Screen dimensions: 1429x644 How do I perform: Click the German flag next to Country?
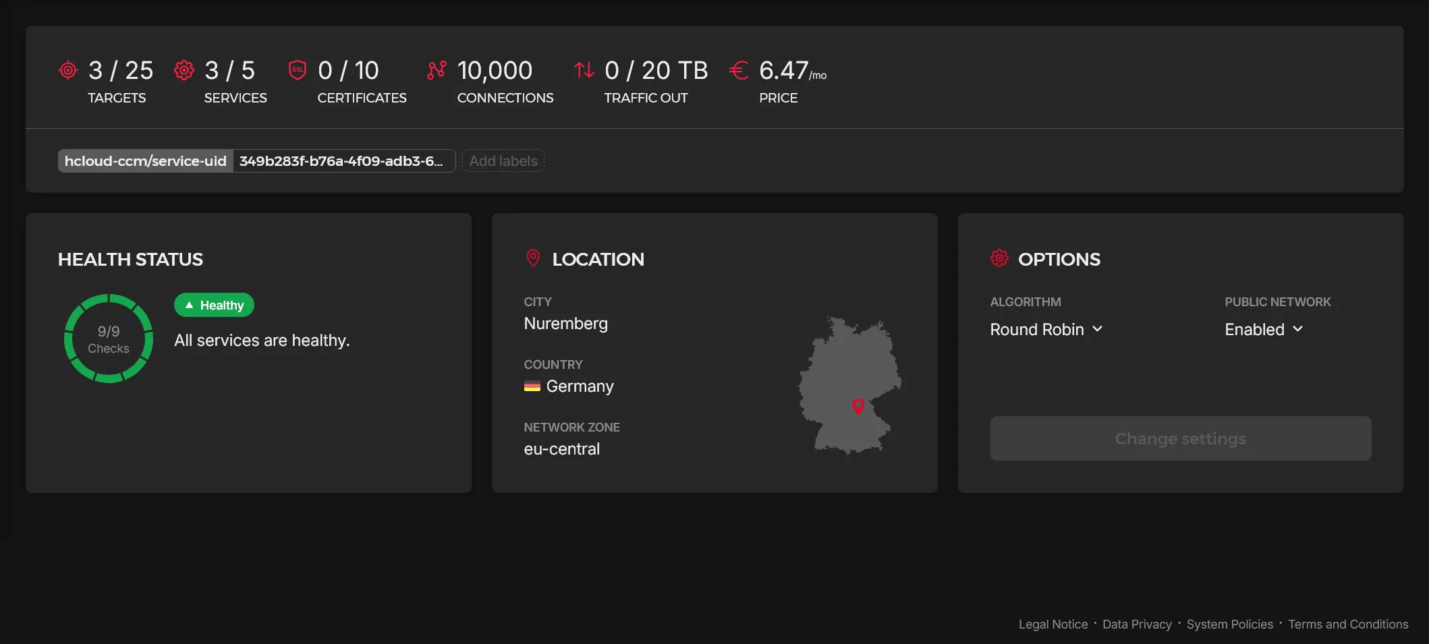pyautogui.click(x=533, y=386)
